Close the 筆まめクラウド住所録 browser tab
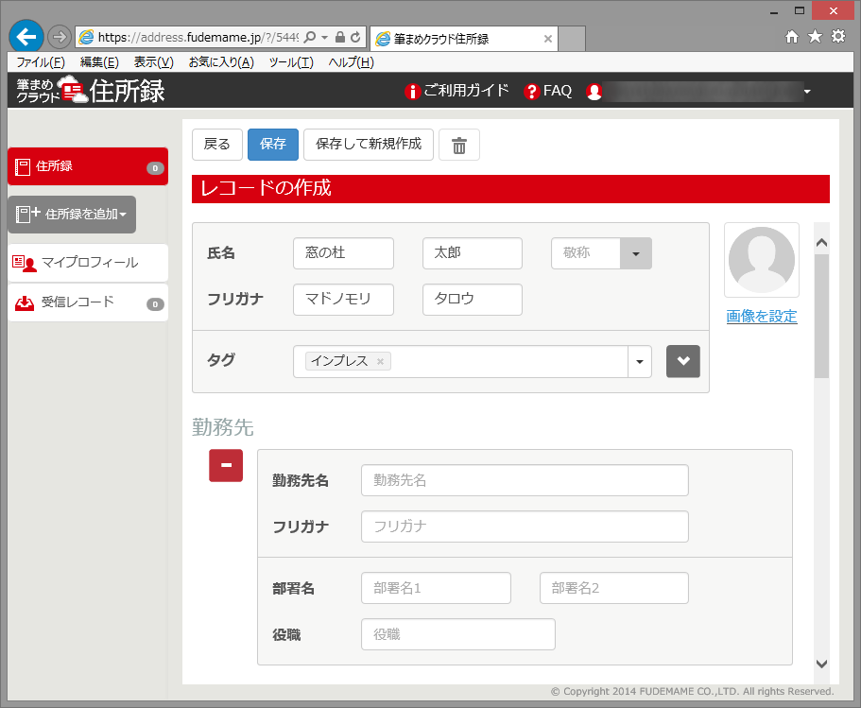This screenshot has height=708, width=861. click(x=547, y=39)
